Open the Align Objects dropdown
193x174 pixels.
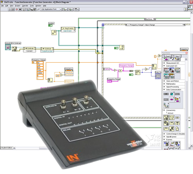[65, 9]
